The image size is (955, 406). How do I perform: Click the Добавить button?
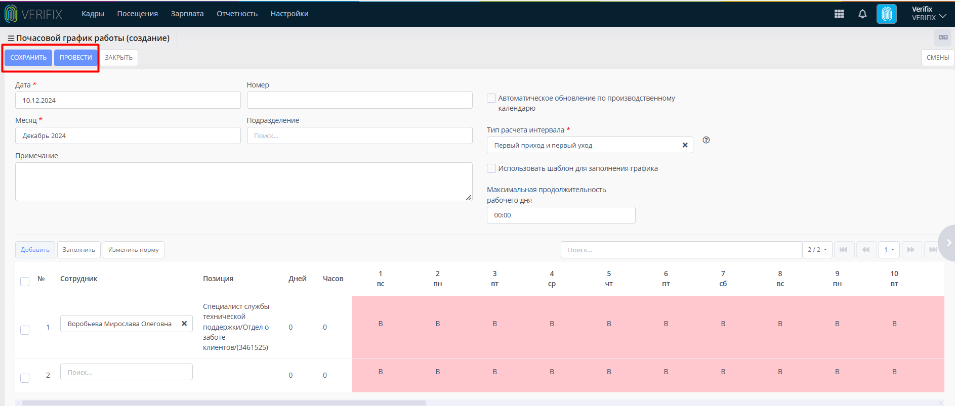[x=35, y=250]
